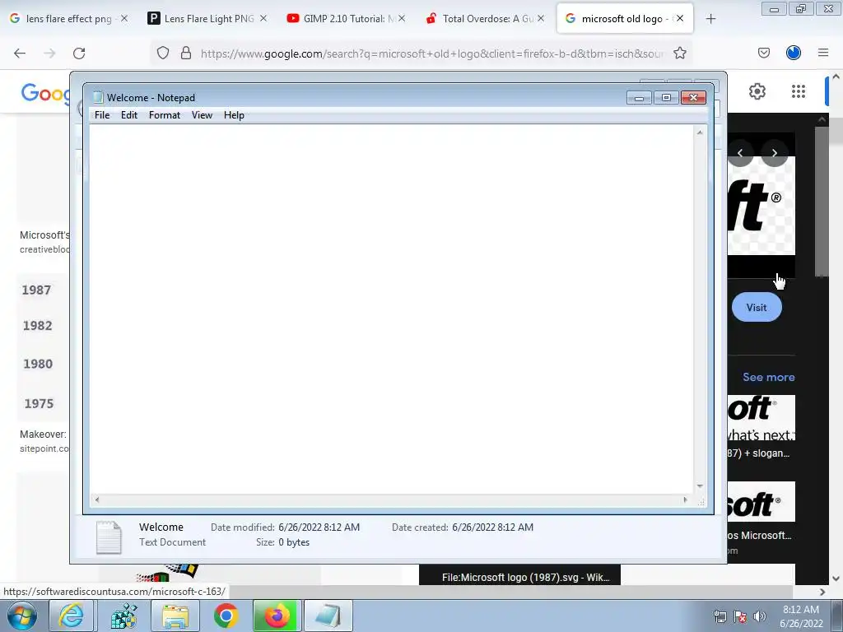This screenshot has width=843, height=632.
Task: Go back in Firefox
Action: pos(20,53)
